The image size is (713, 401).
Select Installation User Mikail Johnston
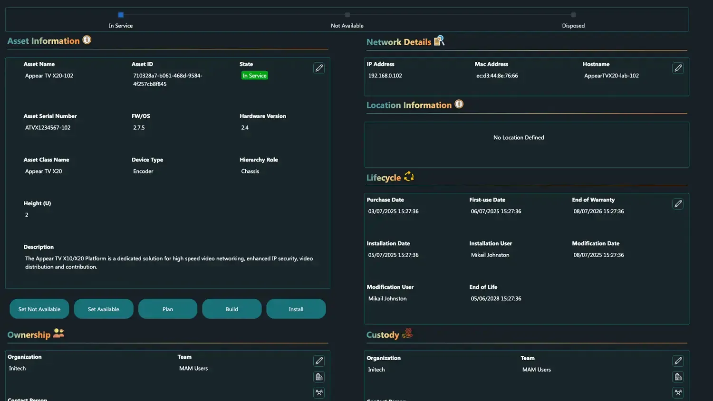point(490,255)
